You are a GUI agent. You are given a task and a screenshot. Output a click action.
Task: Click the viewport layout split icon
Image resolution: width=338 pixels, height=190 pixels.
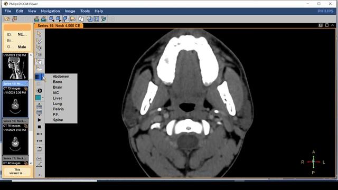(321, 25)
